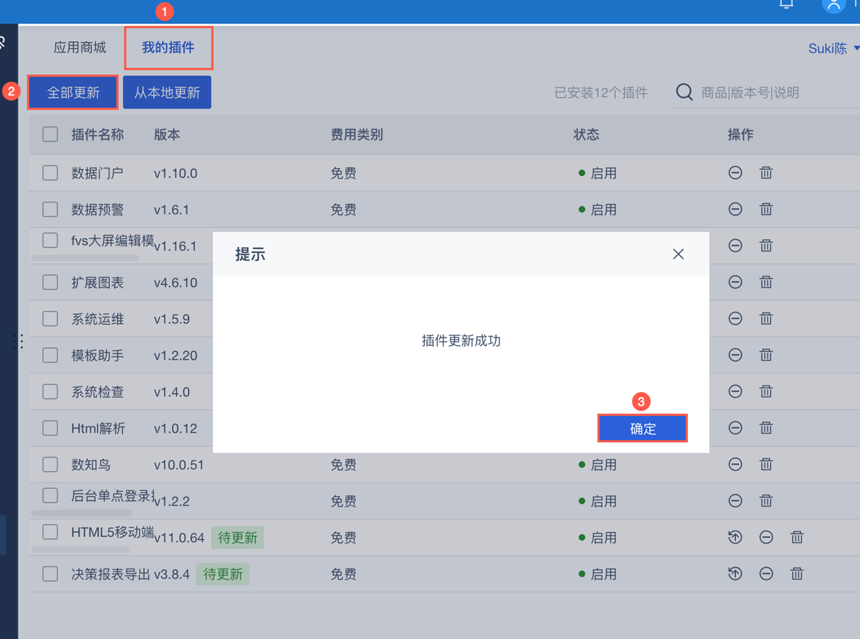This screenshot has width=860, height=639.
Task: Click the 从本地更新 button
Action: pyautogui.click(x=167, y=92)
